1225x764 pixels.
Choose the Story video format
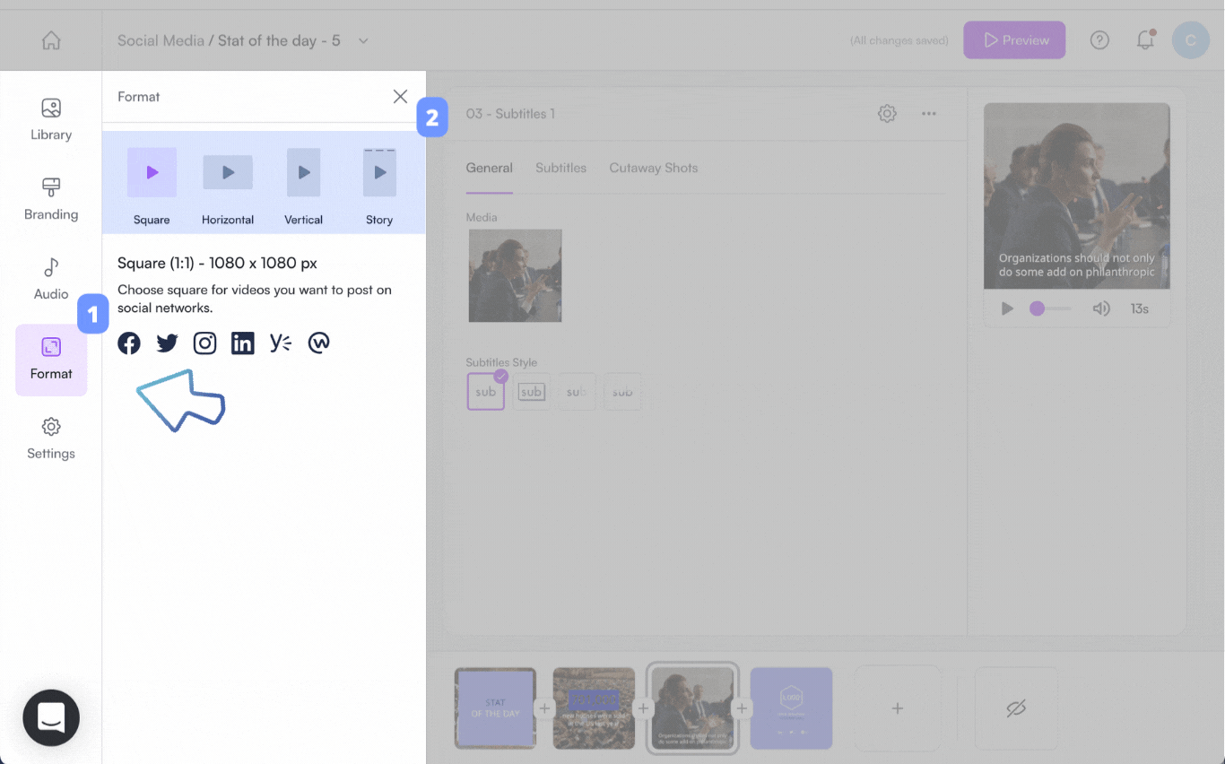379,186
